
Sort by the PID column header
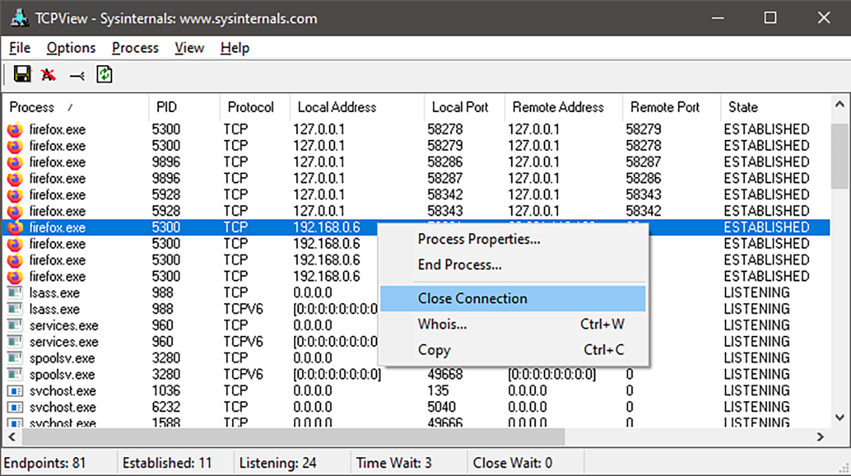(184, 107)
